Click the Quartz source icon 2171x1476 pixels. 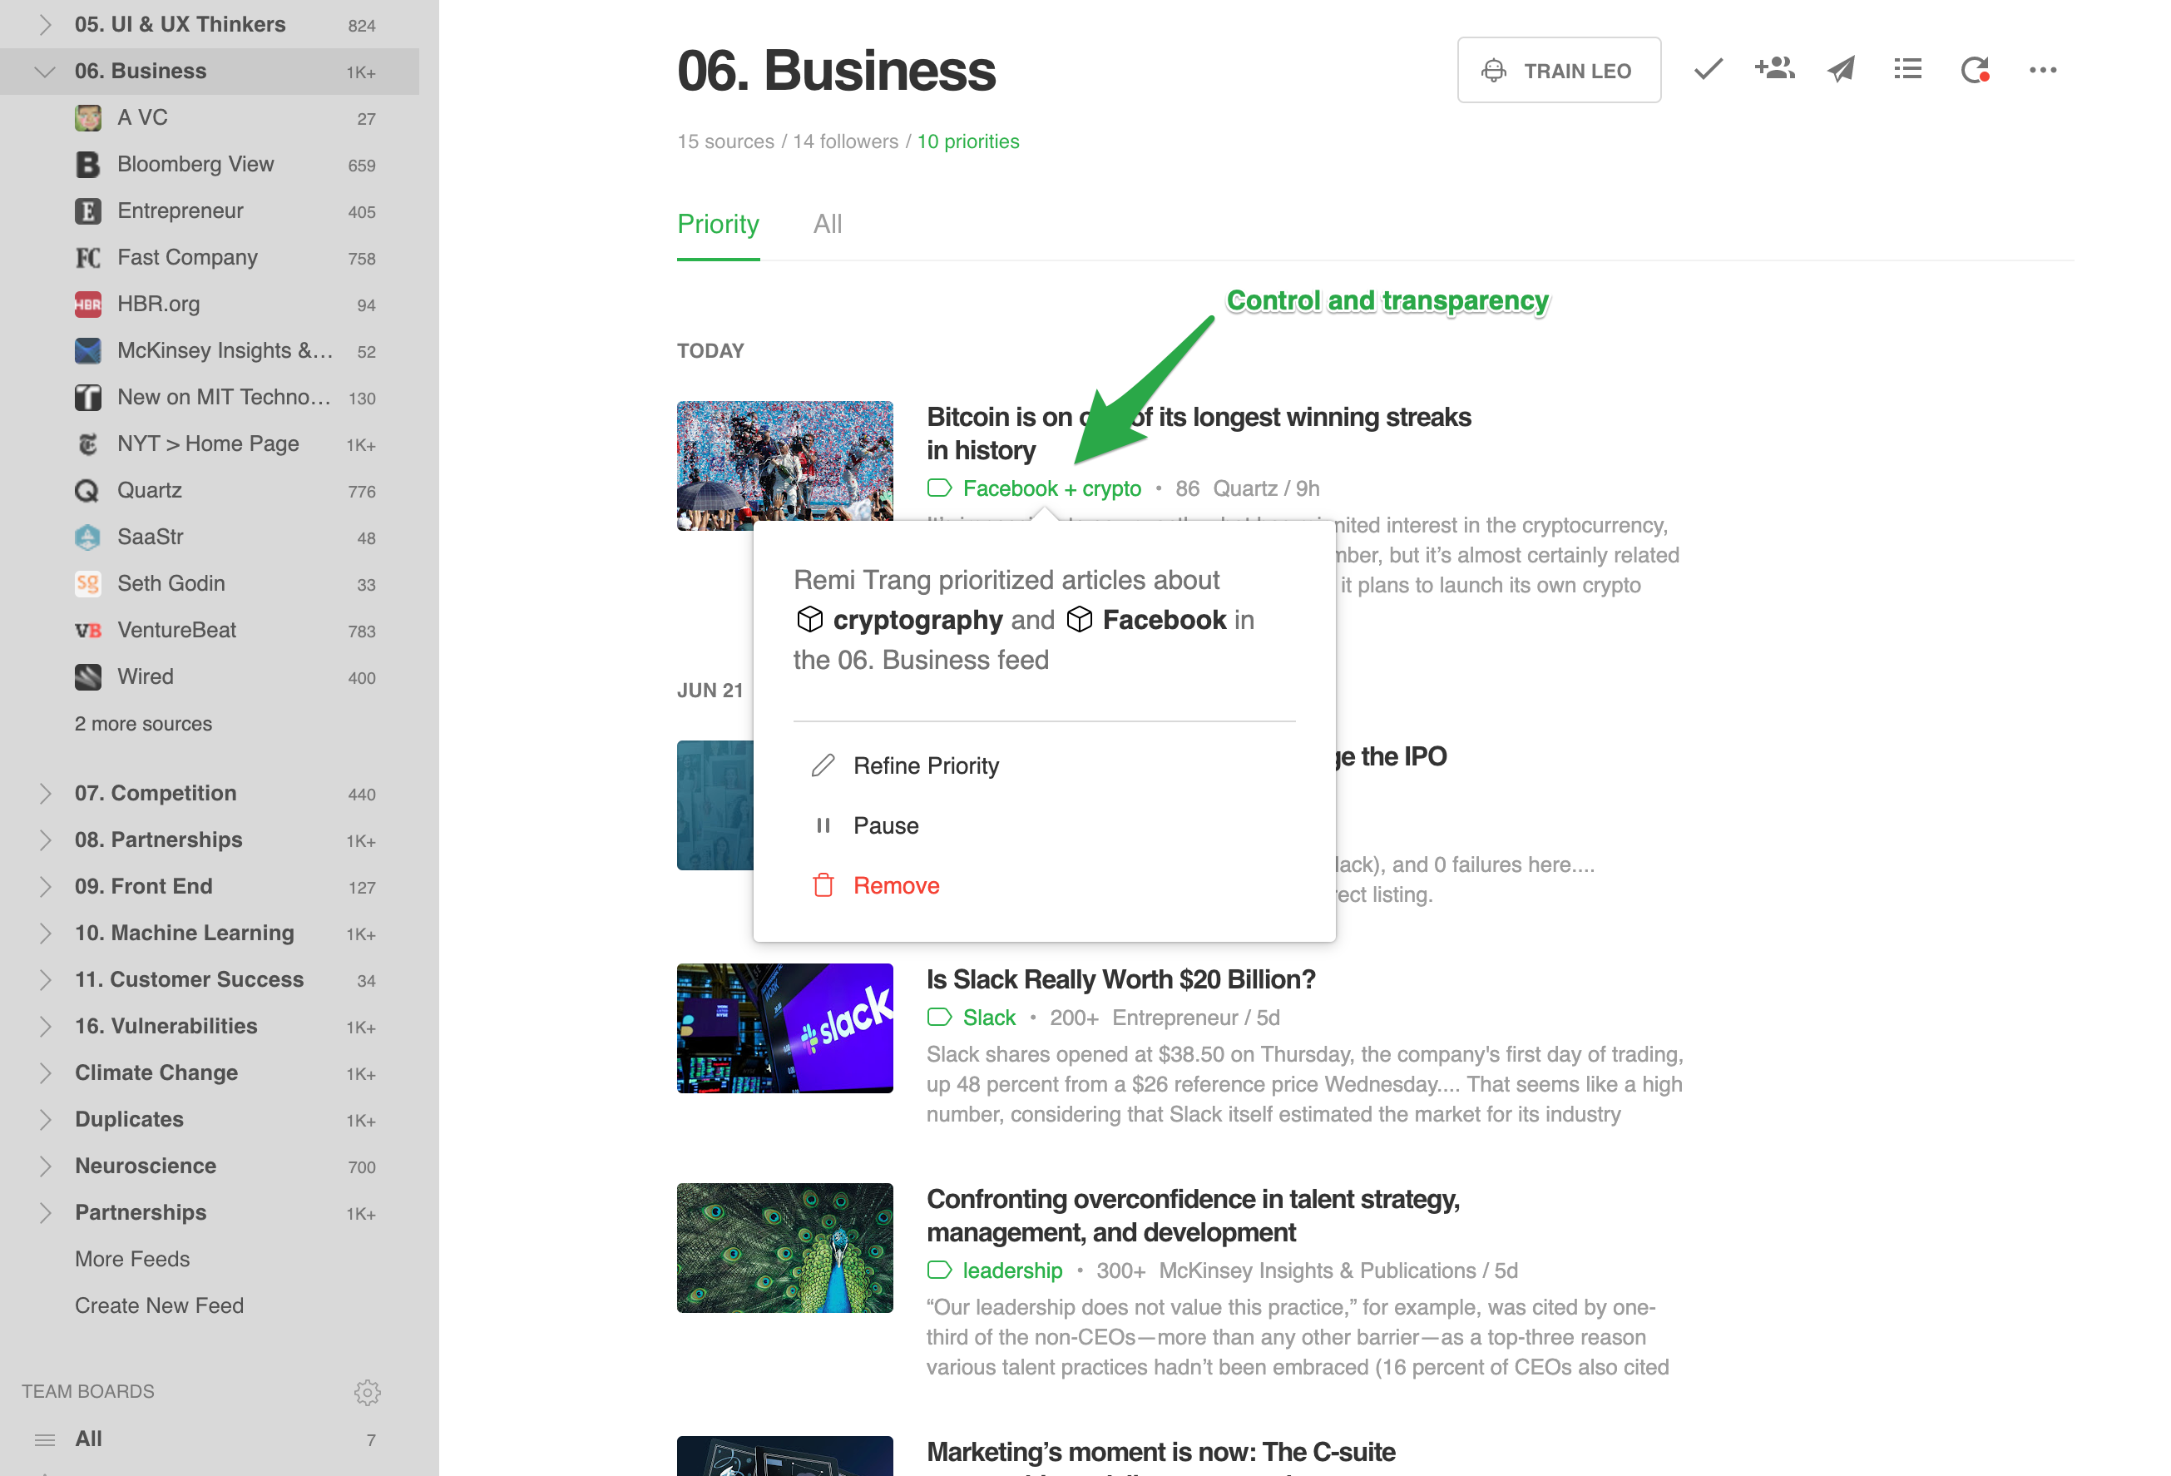tap(88, 492)
